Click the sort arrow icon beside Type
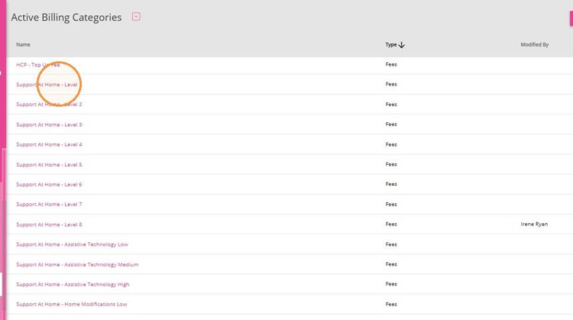Screen dimensions: 573x320 [x=402, y=45]
